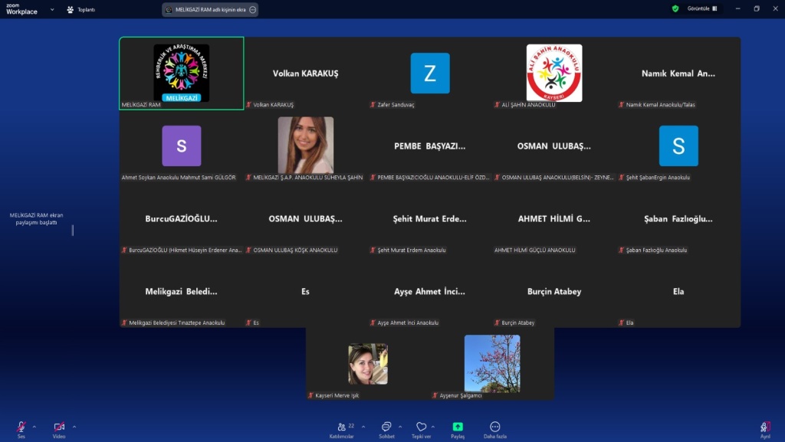This screenshot has height=442, width=785.
Task: Expand audio options arrow next to Ses
Action: tap(33, 426)
